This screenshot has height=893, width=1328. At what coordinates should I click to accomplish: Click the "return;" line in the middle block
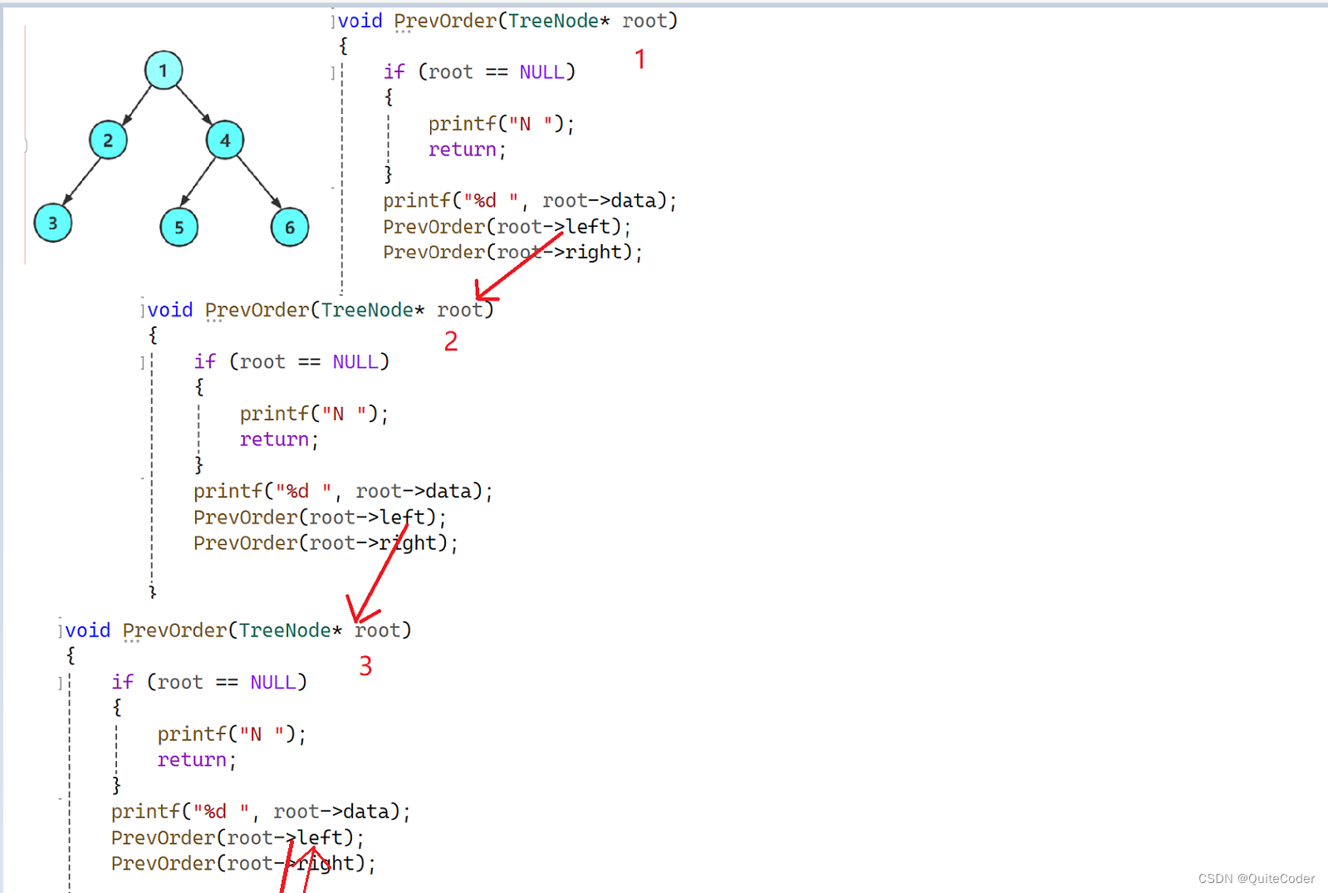coord(279,439)
